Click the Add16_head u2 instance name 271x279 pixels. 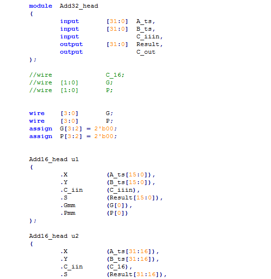[54, 236]
